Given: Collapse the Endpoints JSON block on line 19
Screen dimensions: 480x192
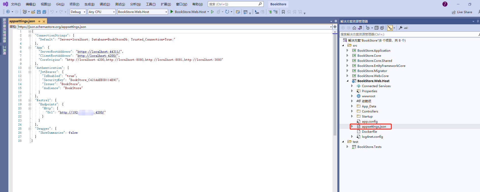Looking at the screenshot, I should [x=30, y=104].
